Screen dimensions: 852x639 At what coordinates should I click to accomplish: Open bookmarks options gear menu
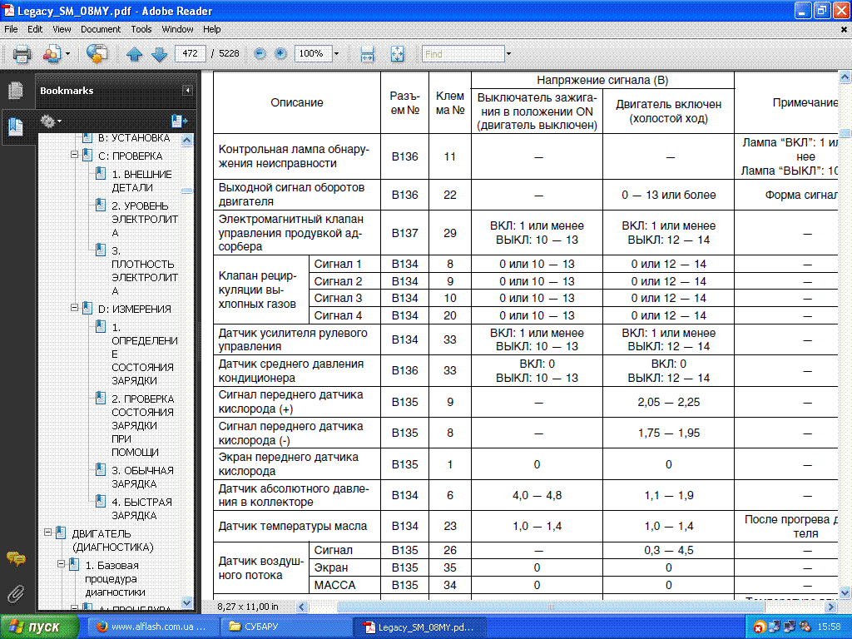coord(50,121)
